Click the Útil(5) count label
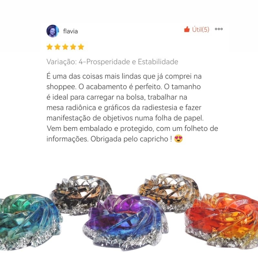 pos(201,29)
